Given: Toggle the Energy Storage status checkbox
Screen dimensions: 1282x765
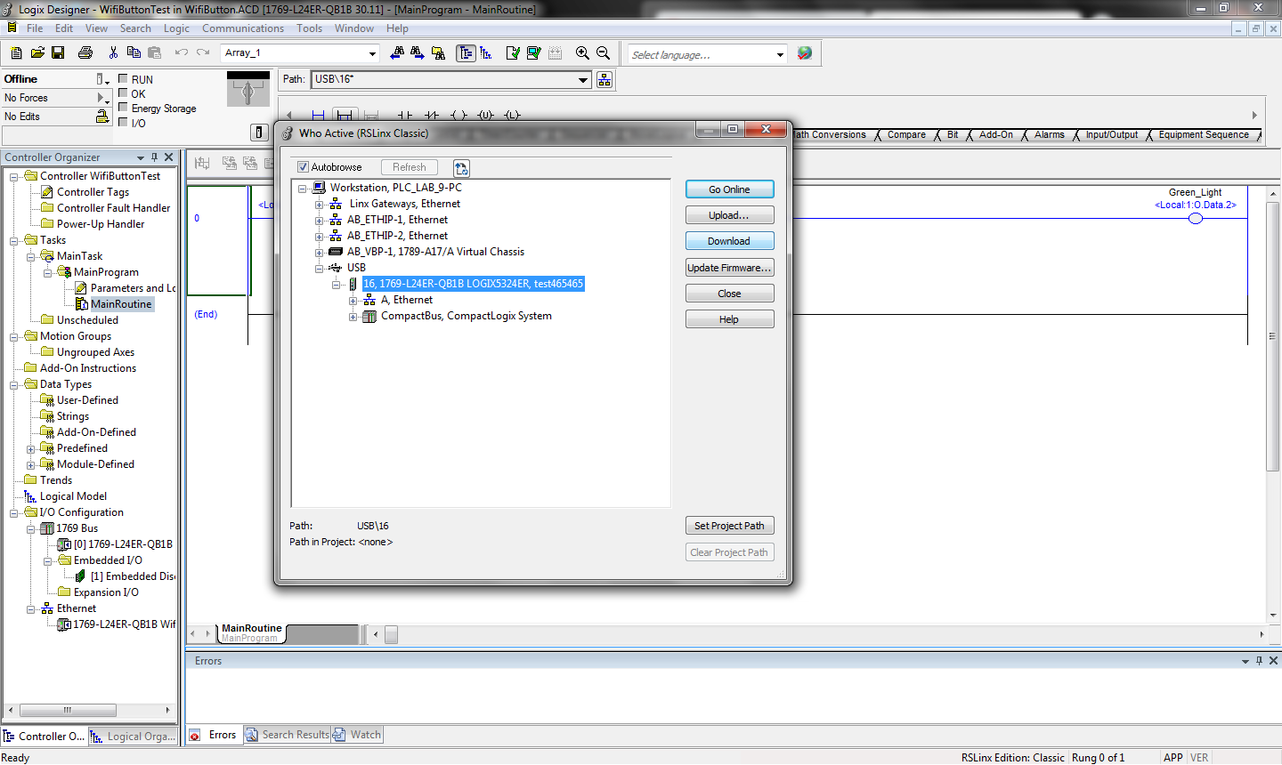Looking at the screenshot, I should tap(123, 108).
